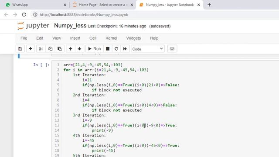Click the '(autosaved)' status text
279x157 pixels.
[160, 26]
